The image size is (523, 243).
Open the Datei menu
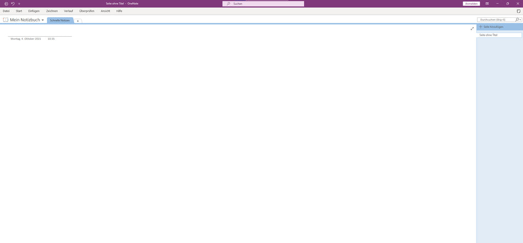point(6,11)
